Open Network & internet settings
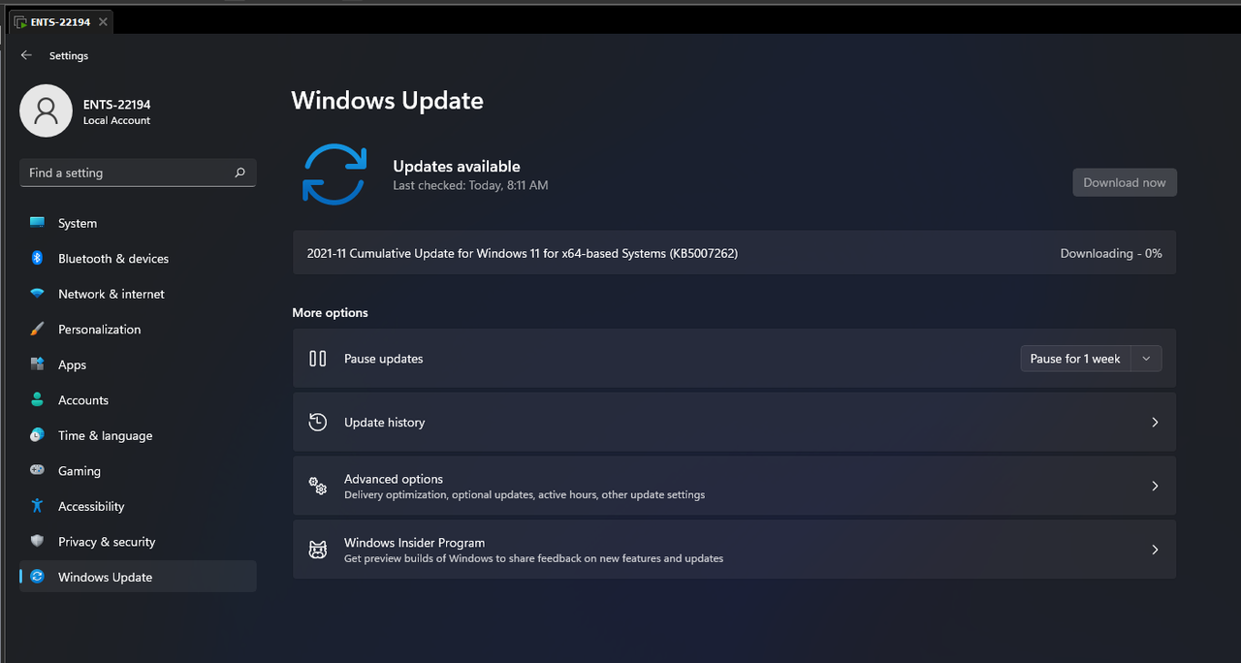This screenshot has width=1241, height=663. tap(138, 294)
